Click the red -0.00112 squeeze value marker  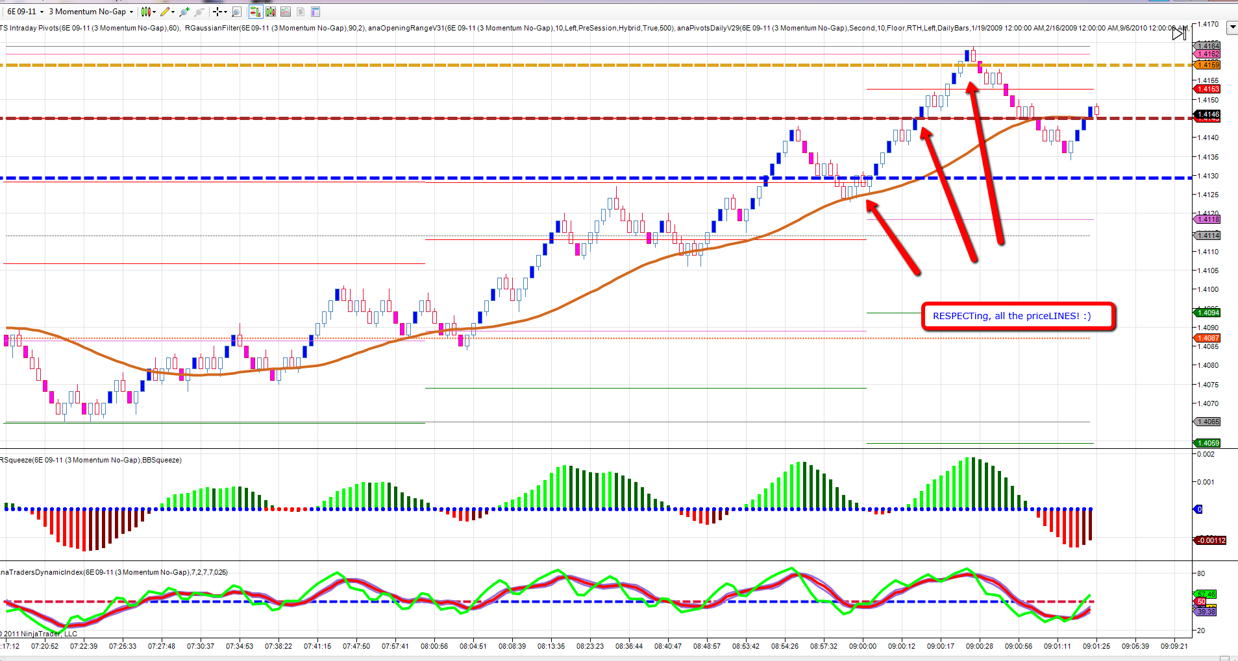(1211, 540)
